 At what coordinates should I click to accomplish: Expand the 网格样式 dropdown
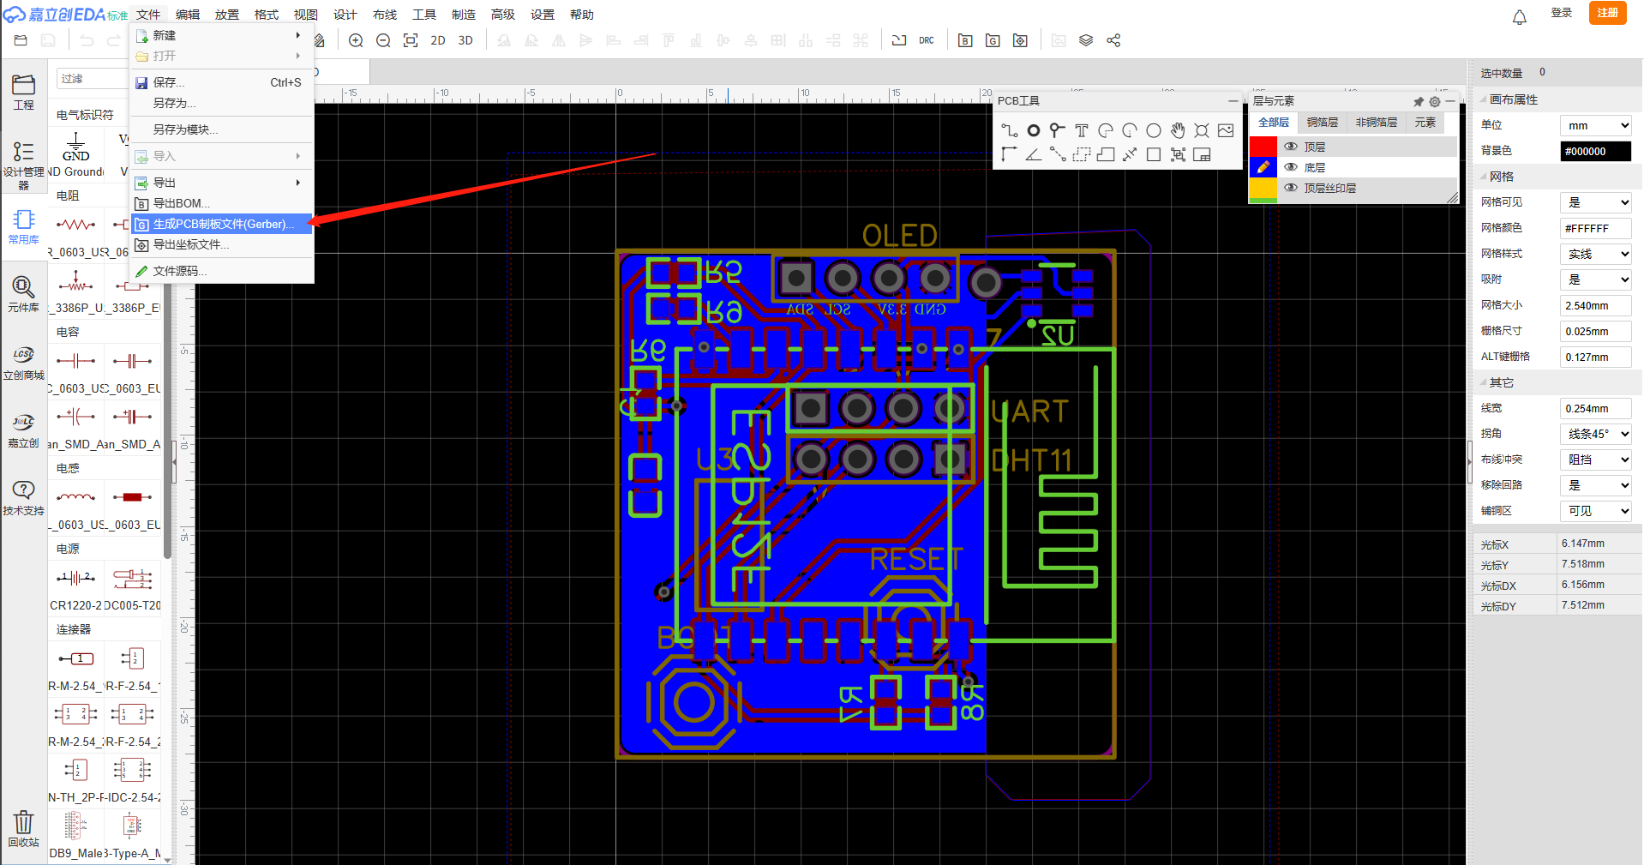pos(1595,254)
